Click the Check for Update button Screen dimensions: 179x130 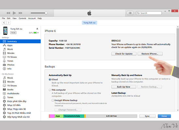click(124, 54)
